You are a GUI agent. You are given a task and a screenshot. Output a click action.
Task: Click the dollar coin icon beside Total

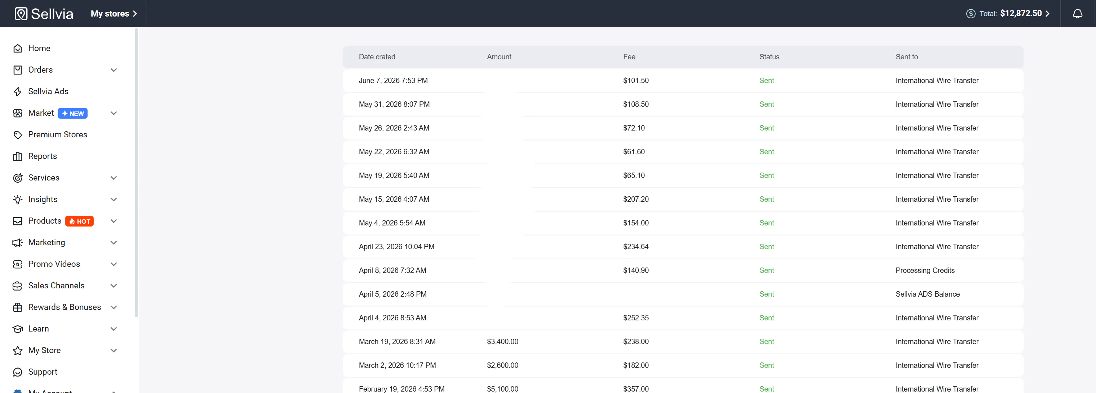pyautogui.click(x=971, y=14)
